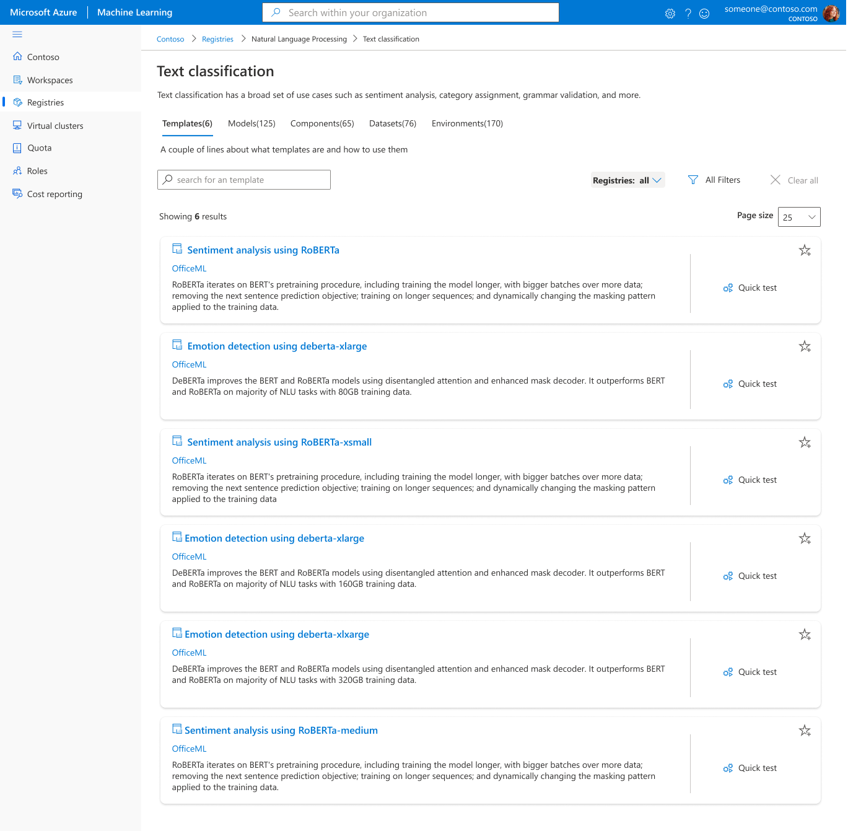Image resolution: width=848 pixels, height=831 pixels.
Task: Click the Quick test icon on the deberta-xlxarge card
Action: 728,672
